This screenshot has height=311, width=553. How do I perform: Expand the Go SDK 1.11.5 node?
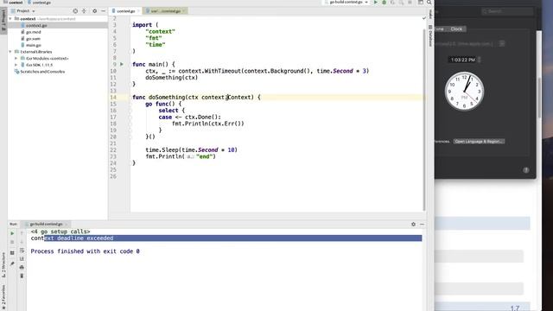(x=16, y=65)
